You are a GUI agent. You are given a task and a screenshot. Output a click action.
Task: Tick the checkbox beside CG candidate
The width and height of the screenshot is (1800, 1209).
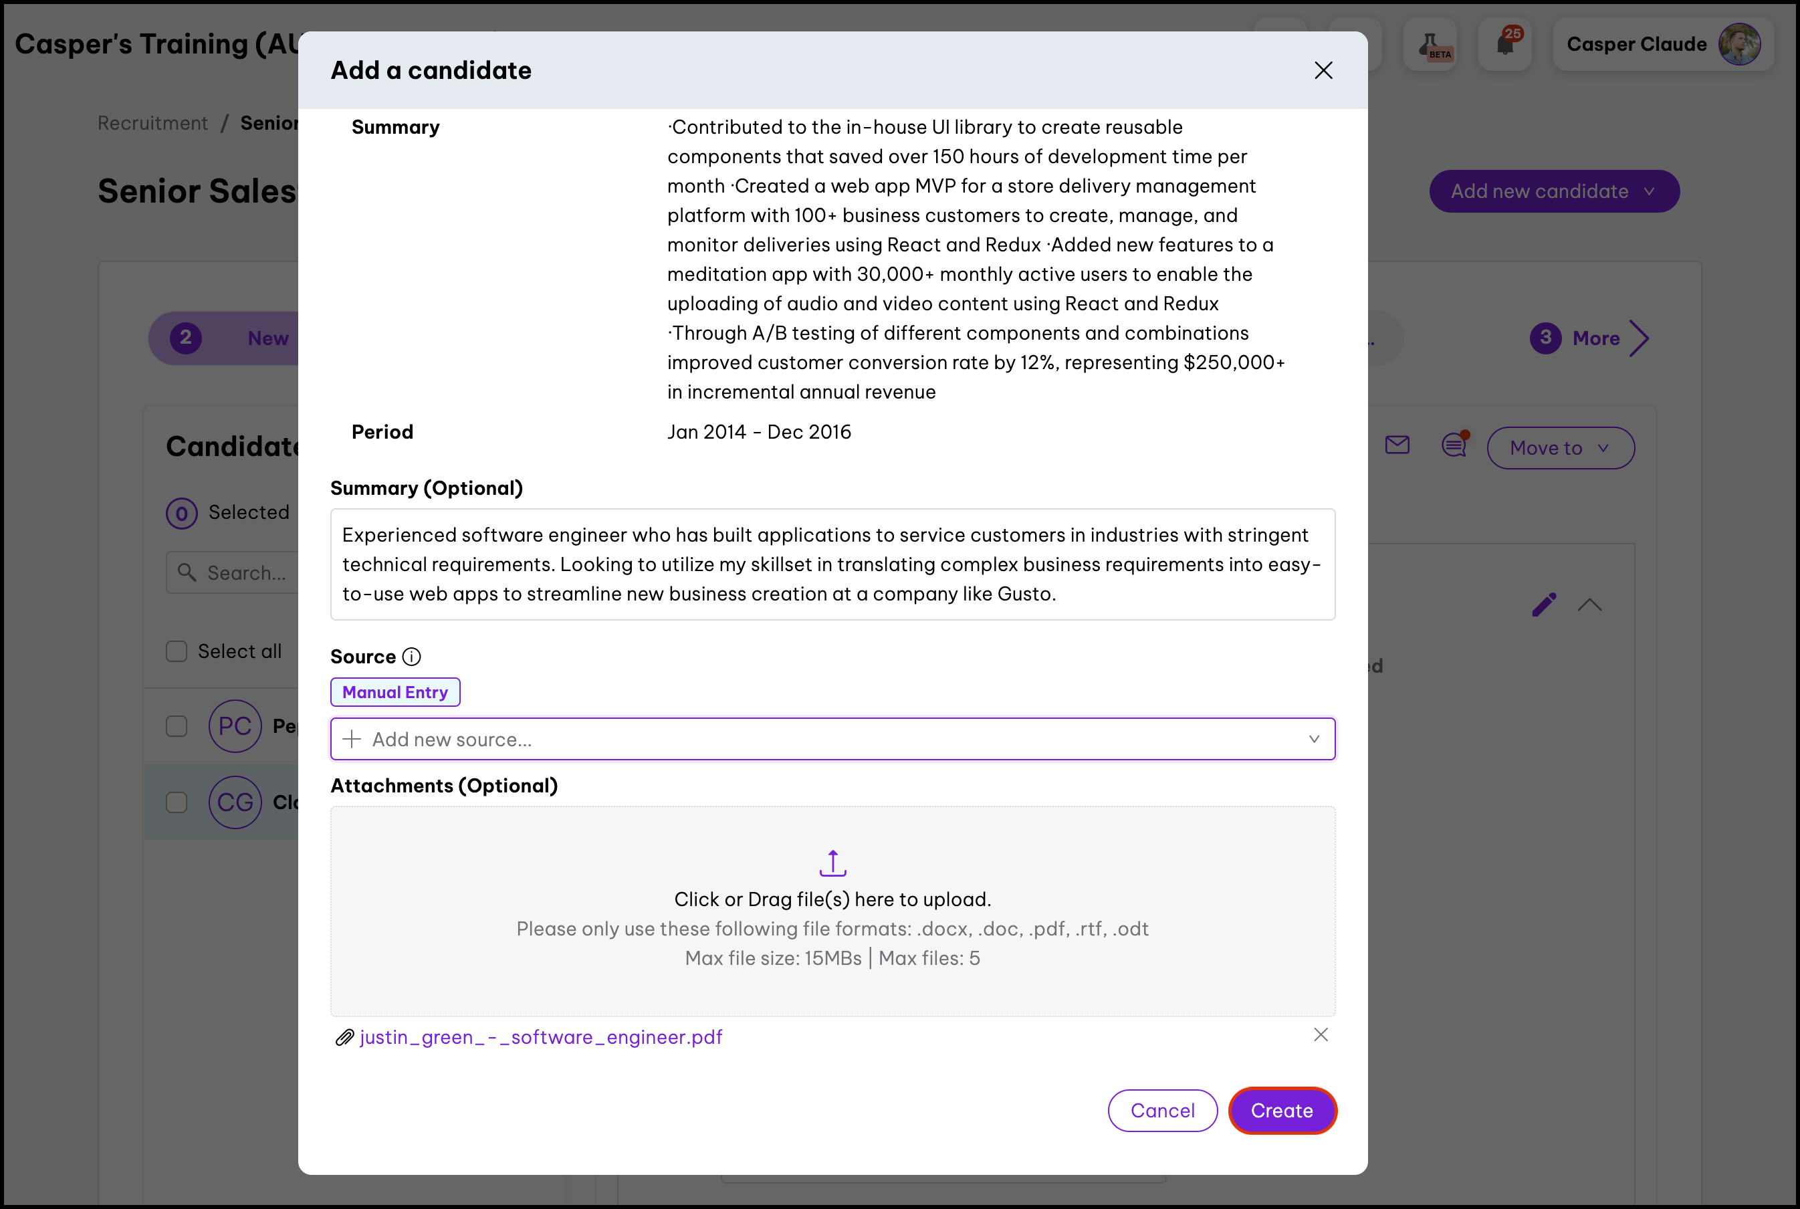point(177,802)
